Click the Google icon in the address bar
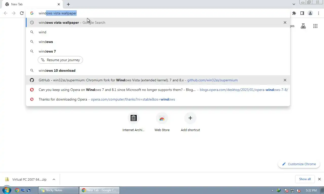 pyautogui.click(x=32, y=13)
